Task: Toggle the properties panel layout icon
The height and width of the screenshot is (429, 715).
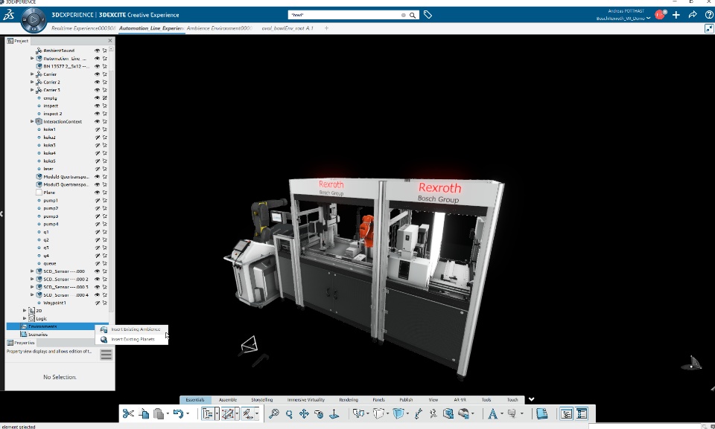Action: click(582, 413)
